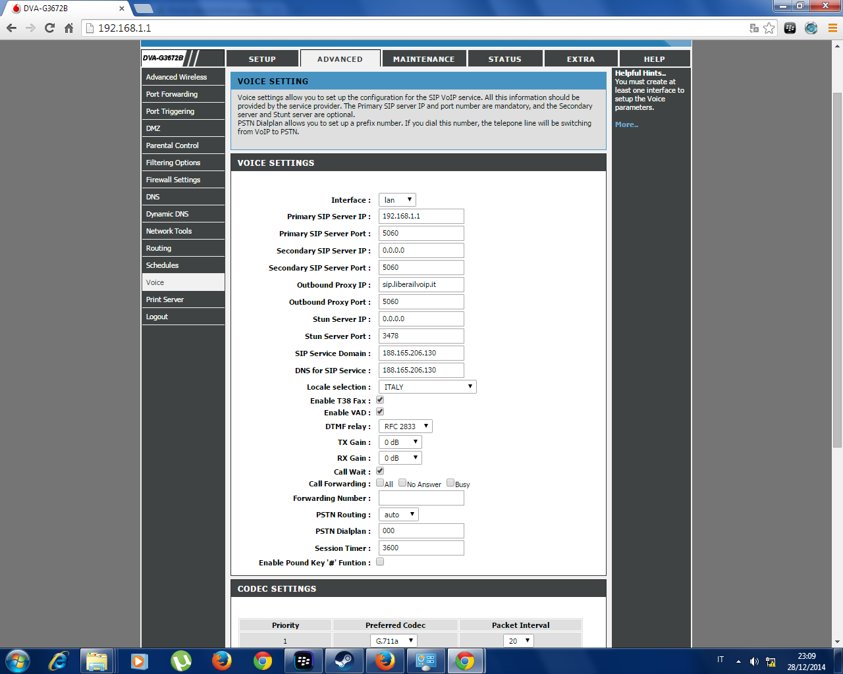This screenshot has width=843, height=674.
Task: Launch Internet Explorer from the taskbar
Action: coord(58,660)
